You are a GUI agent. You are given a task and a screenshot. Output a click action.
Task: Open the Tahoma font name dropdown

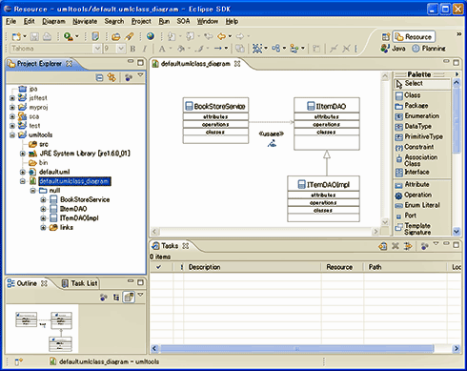(x=97, y=49)
